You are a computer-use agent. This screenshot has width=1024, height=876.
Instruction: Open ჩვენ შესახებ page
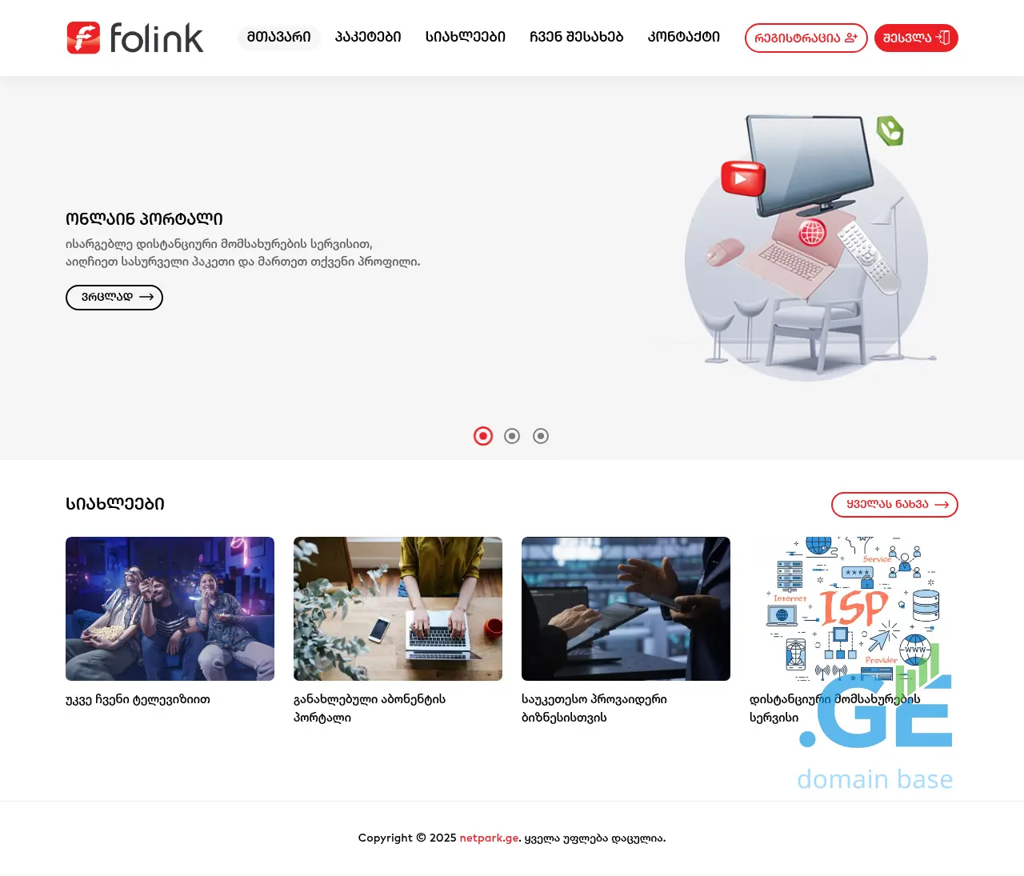pos(576,38)
